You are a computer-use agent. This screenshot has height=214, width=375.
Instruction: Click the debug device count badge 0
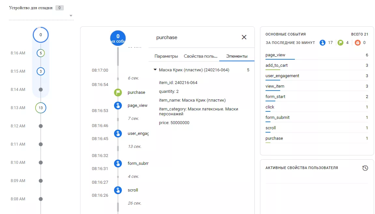point(60,8)
